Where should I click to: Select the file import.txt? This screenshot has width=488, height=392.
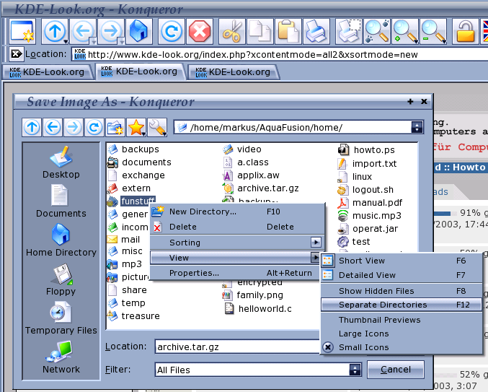pyautogui.click(x=367, y=164)
